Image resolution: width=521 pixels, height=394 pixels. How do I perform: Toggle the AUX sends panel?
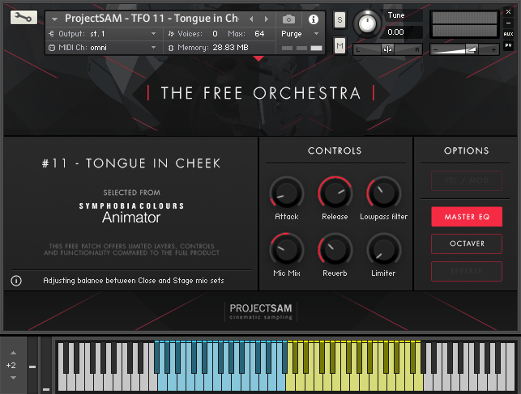pos(508,34)
